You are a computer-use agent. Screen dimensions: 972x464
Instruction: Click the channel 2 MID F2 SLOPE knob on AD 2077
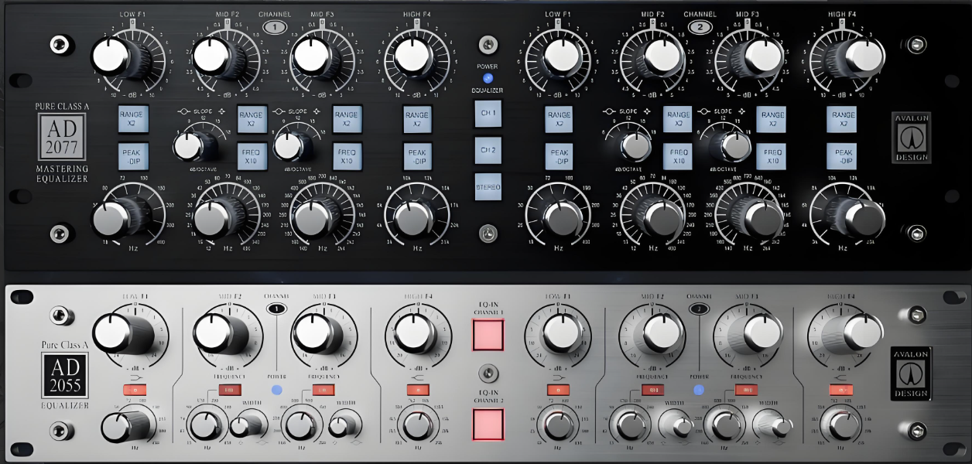(635, 145)
